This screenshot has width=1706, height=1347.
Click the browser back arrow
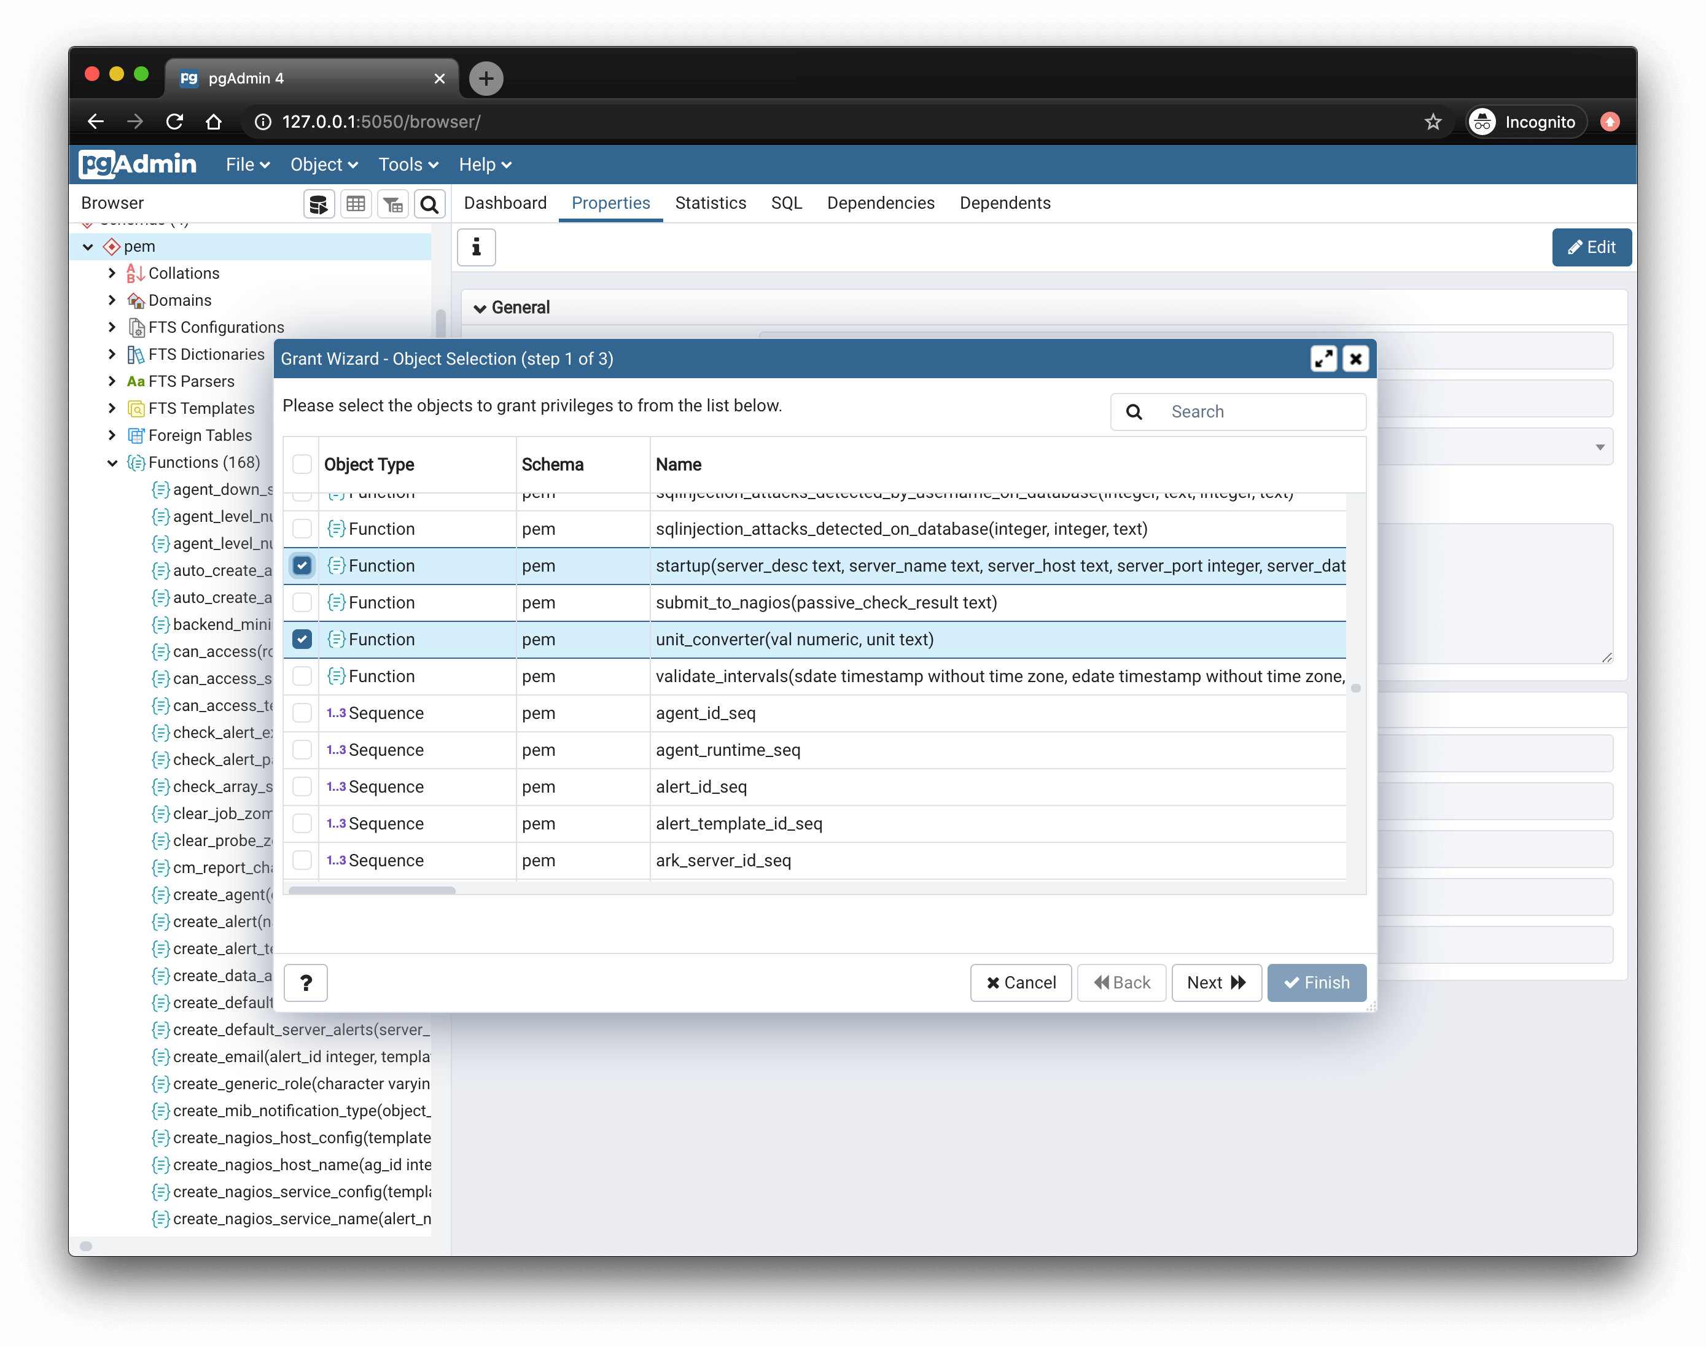[95, 122]
